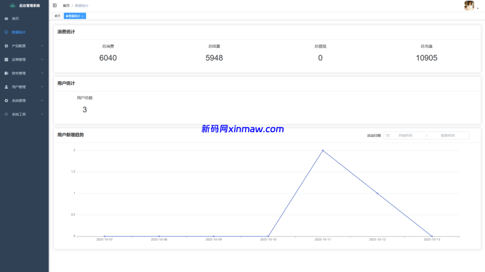This screenshot has height=272, width=485.
Task: Click the 产品配置 gear icon
Action: click(6, 46)
